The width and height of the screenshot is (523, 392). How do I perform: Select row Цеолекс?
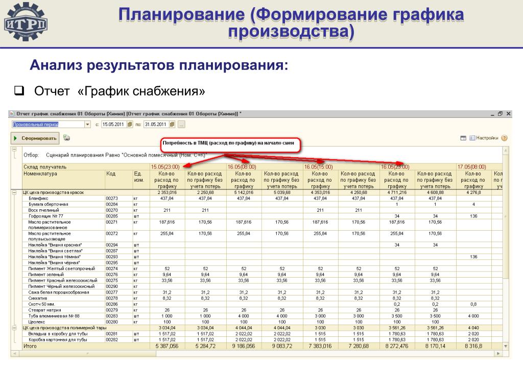[x=37, y=322]
